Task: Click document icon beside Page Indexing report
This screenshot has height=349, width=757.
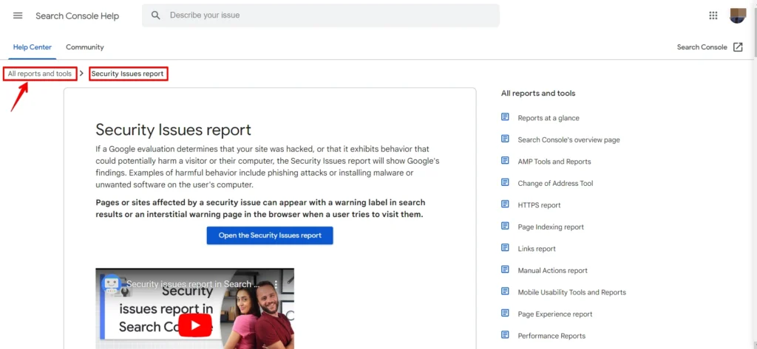Action: (x=505, y=226)
